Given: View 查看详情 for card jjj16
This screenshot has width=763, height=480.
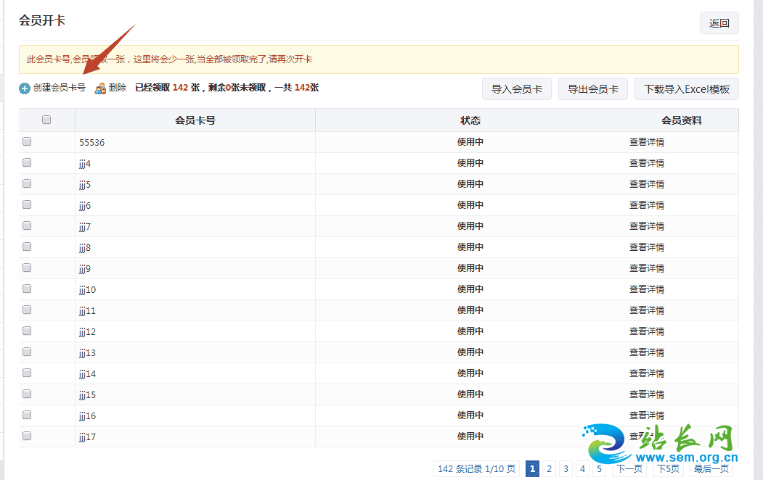Looking at the screenshot, I should tap(647, 415).
